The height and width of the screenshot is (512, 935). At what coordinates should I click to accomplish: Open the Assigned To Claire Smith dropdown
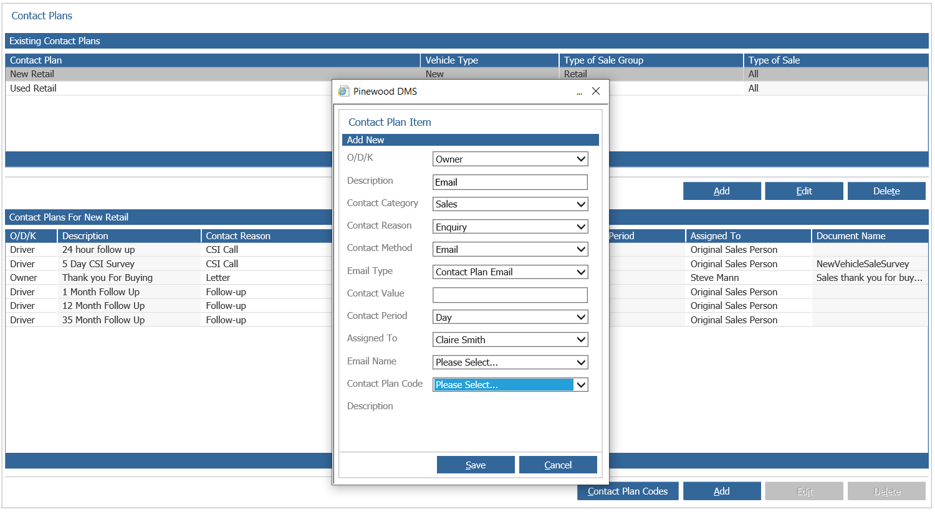coord(510,339)
